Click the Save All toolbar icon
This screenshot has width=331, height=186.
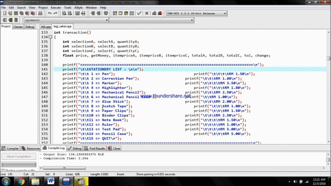(21, 13)
